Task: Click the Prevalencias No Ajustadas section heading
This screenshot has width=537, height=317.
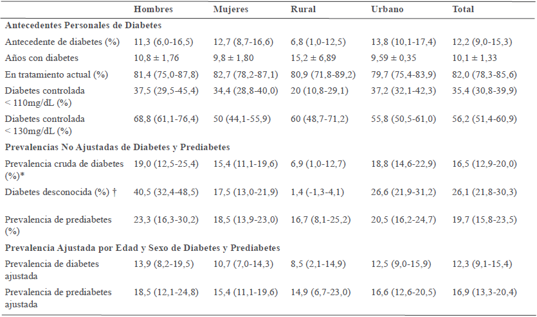Action: pyautogui.click(x=116, y=148)
